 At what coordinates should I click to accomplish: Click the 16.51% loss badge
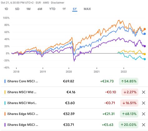pos(129,103)
